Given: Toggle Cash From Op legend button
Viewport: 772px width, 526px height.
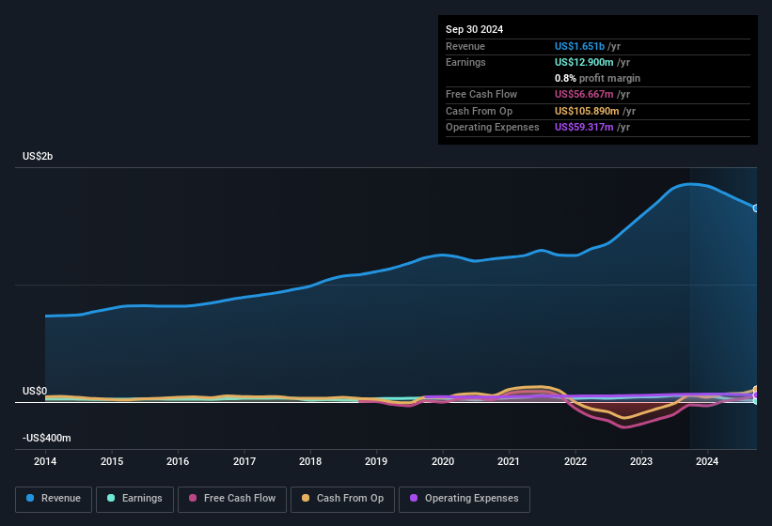Looking at the screenshot, I should point(342,499).
